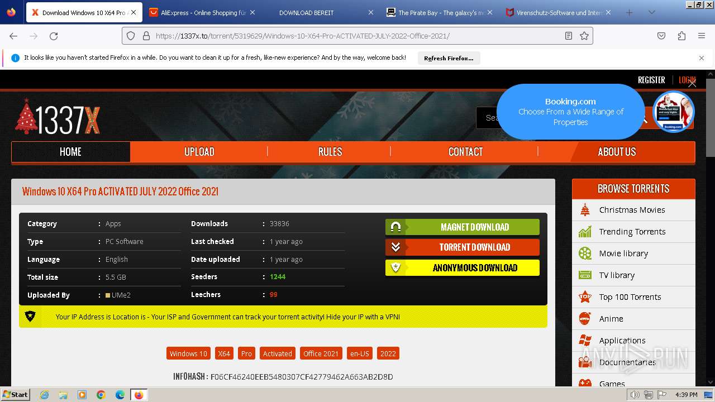Open Top 100 Torrents in sidebar

633,297
